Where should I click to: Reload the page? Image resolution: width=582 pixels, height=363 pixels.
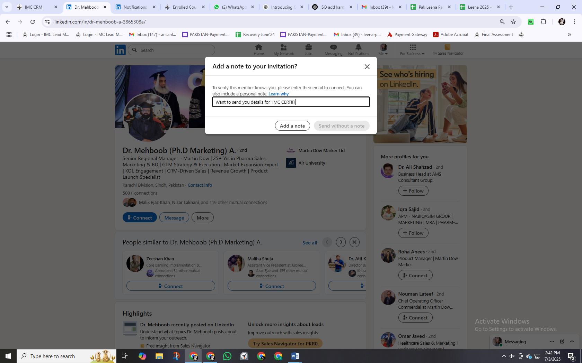(x=33, y=22)
